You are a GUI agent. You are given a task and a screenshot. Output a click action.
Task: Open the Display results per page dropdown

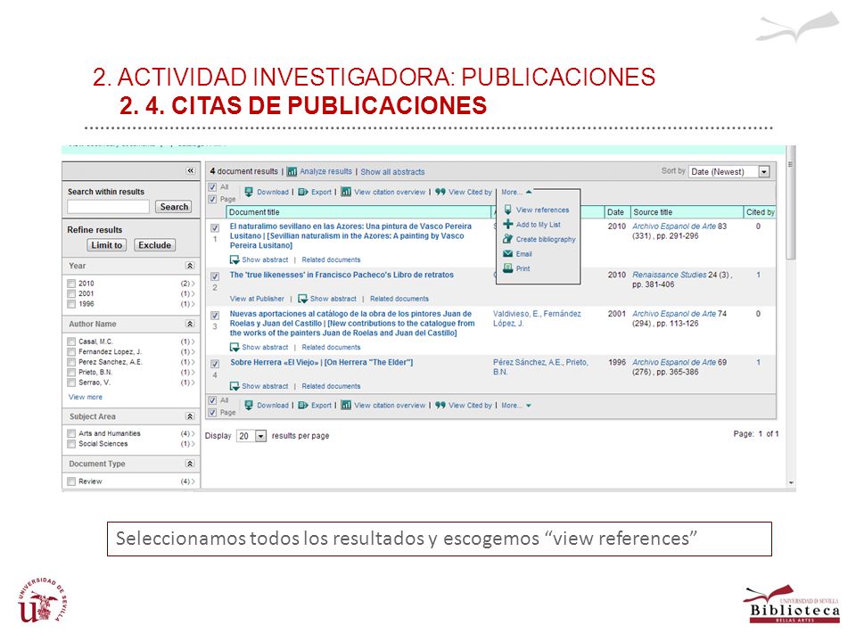pyautogui.click(x=251, y=436)
